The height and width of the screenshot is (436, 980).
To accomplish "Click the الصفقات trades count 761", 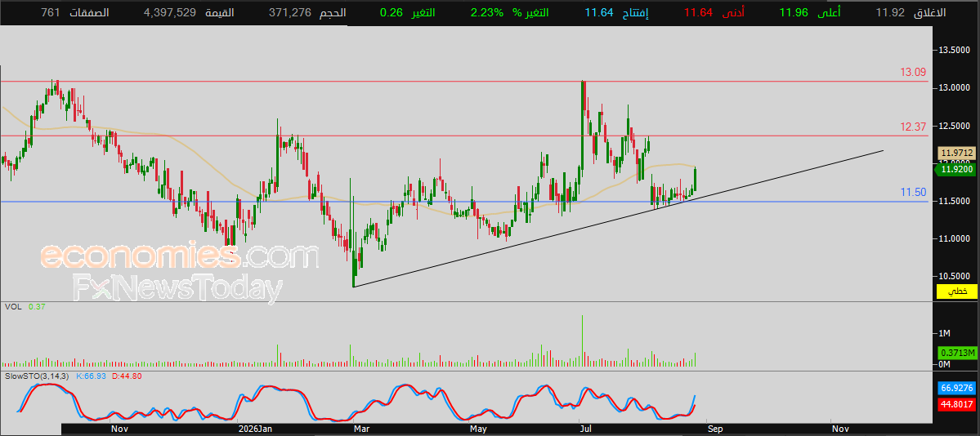I will [x=51, y=12].
